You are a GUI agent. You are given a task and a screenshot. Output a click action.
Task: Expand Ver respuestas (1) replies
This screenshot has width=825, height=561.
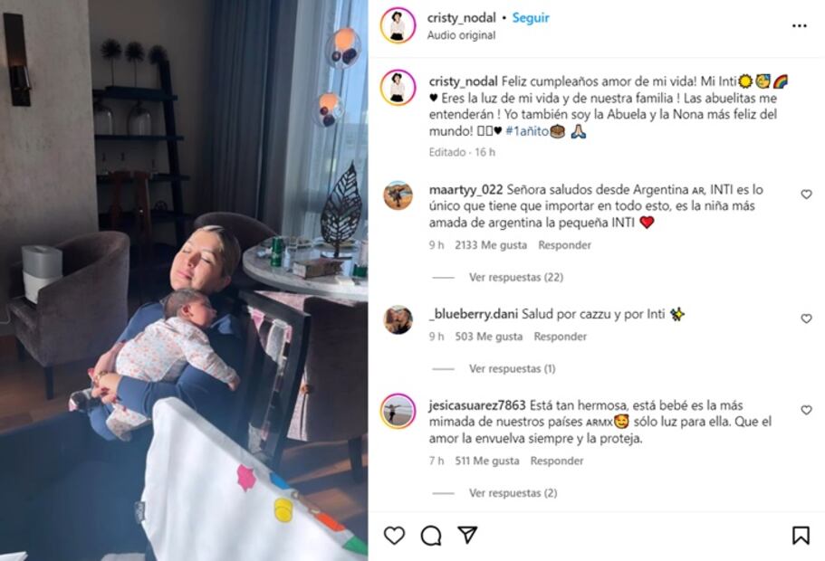pyautogui.click(x=512, y=368)
